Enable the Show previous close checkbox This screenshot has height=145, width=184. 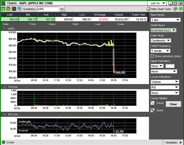click(152, 56)
